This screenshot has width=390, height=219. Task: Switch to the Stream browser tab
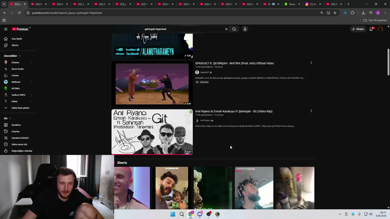(292, 4)
